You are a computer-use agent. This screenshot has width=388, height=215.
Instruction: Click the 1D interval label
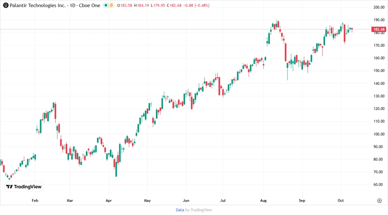pos(72,5)
